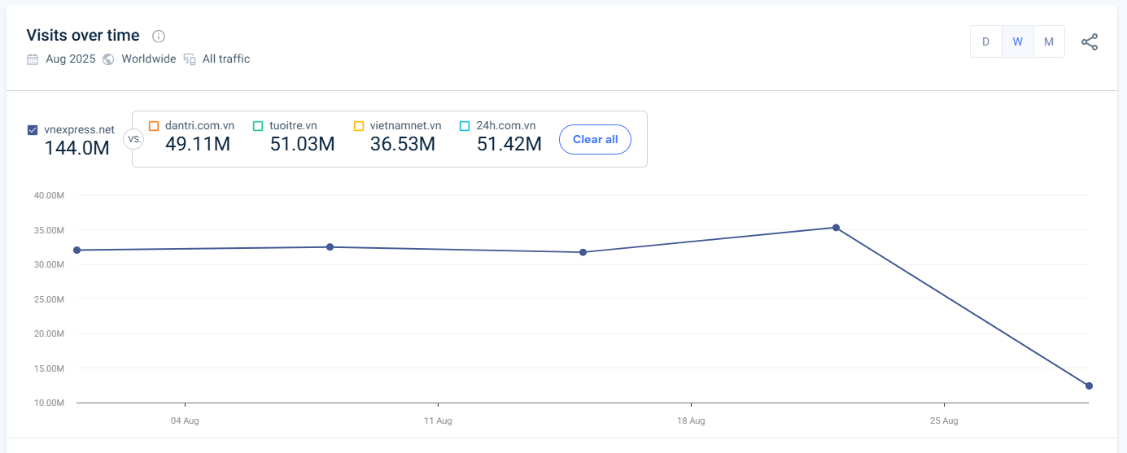
Task: Tick the 24h.com.vn checkbox
Action: pyautogui.click(x=465, y=126)
